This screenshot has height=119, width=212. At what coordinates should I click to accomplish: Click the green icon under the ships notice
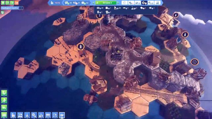(x=3, y=13)
